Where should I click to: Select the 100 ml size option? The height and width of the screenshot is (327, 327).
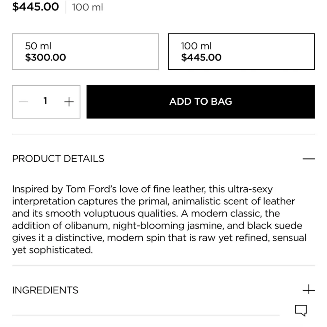[241, 51]
